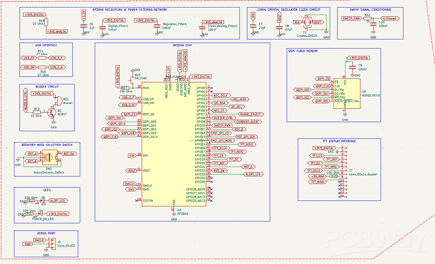Screen dimensions: 435x264
Task: Select the R15 27 Ohm resistor
Action: click(42, 67)
